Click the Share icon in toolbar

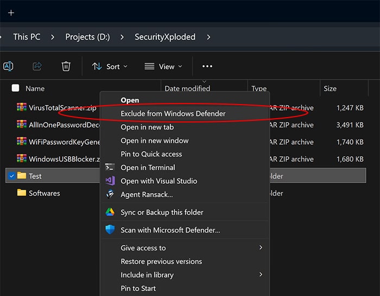pos(37,66)
